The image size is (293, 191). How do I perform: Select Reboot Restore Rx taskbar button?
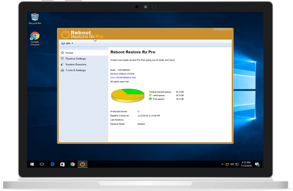point(83,164)
